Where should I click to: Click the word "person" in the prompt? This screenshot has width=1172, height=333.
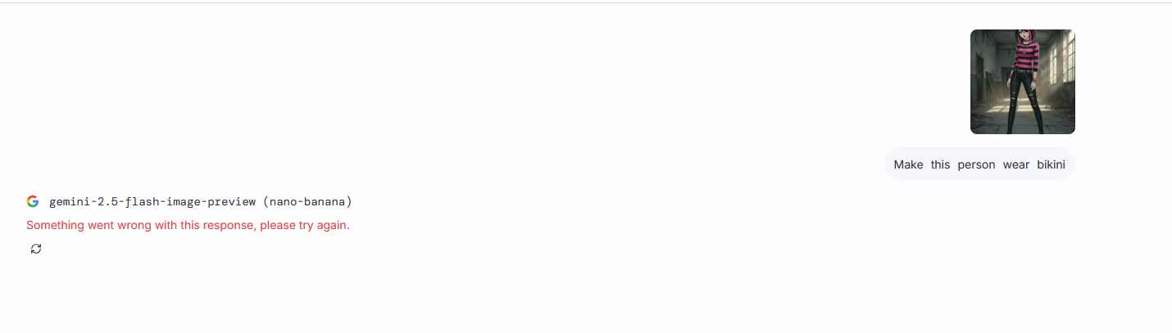(x=976, y=164)
